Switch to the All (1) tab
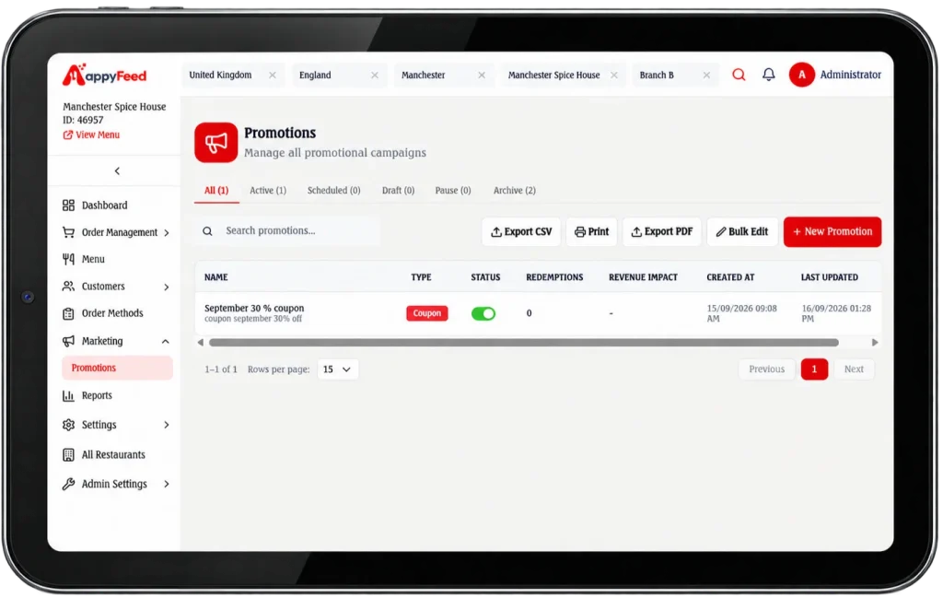 click(x=216, y=191)
